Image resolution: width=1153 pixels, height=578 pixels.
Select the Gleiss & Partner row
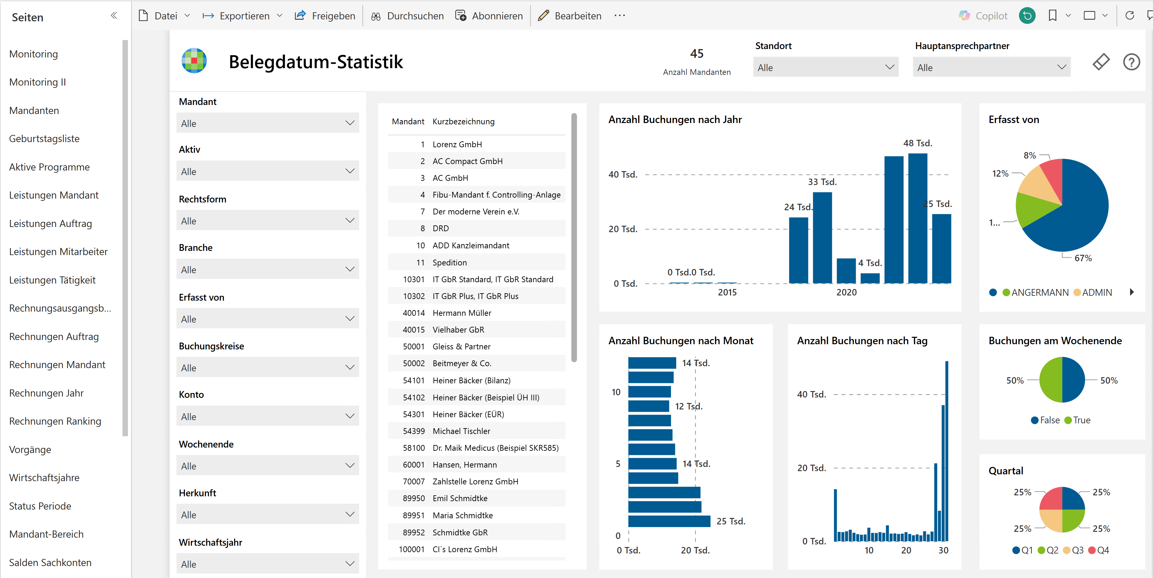[476, 346]
